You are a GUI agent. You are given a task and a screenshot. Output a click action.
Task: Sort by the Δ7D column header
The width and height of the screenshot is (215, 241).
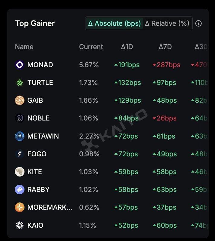point(165,47)
